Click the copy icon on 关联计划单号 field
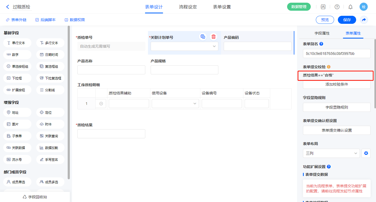 [203, 37]
